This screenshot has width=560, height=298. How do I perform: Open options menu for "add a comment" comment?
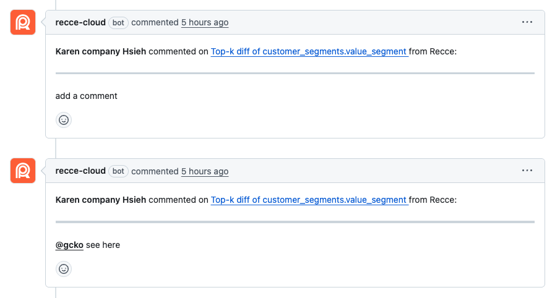tap(527, 22)
